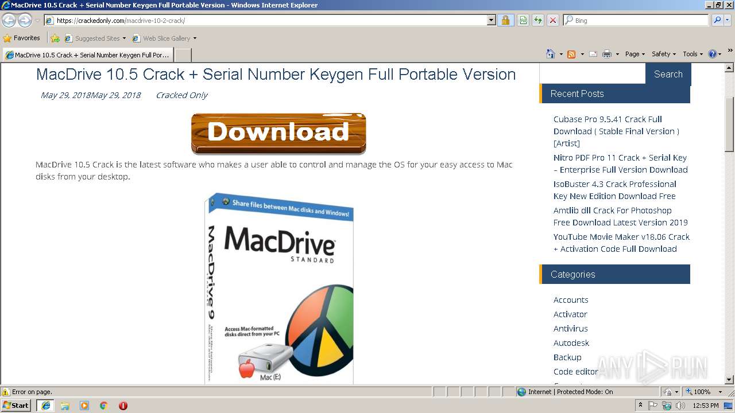Open the Tools menu

693,54
